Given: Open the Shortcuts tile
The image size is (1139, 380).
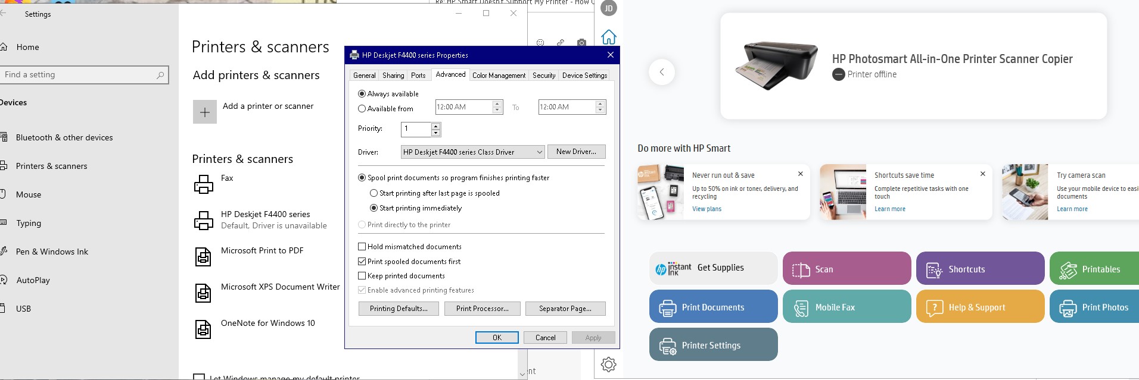Looking at the screenshot, I should tap(980, 269).
